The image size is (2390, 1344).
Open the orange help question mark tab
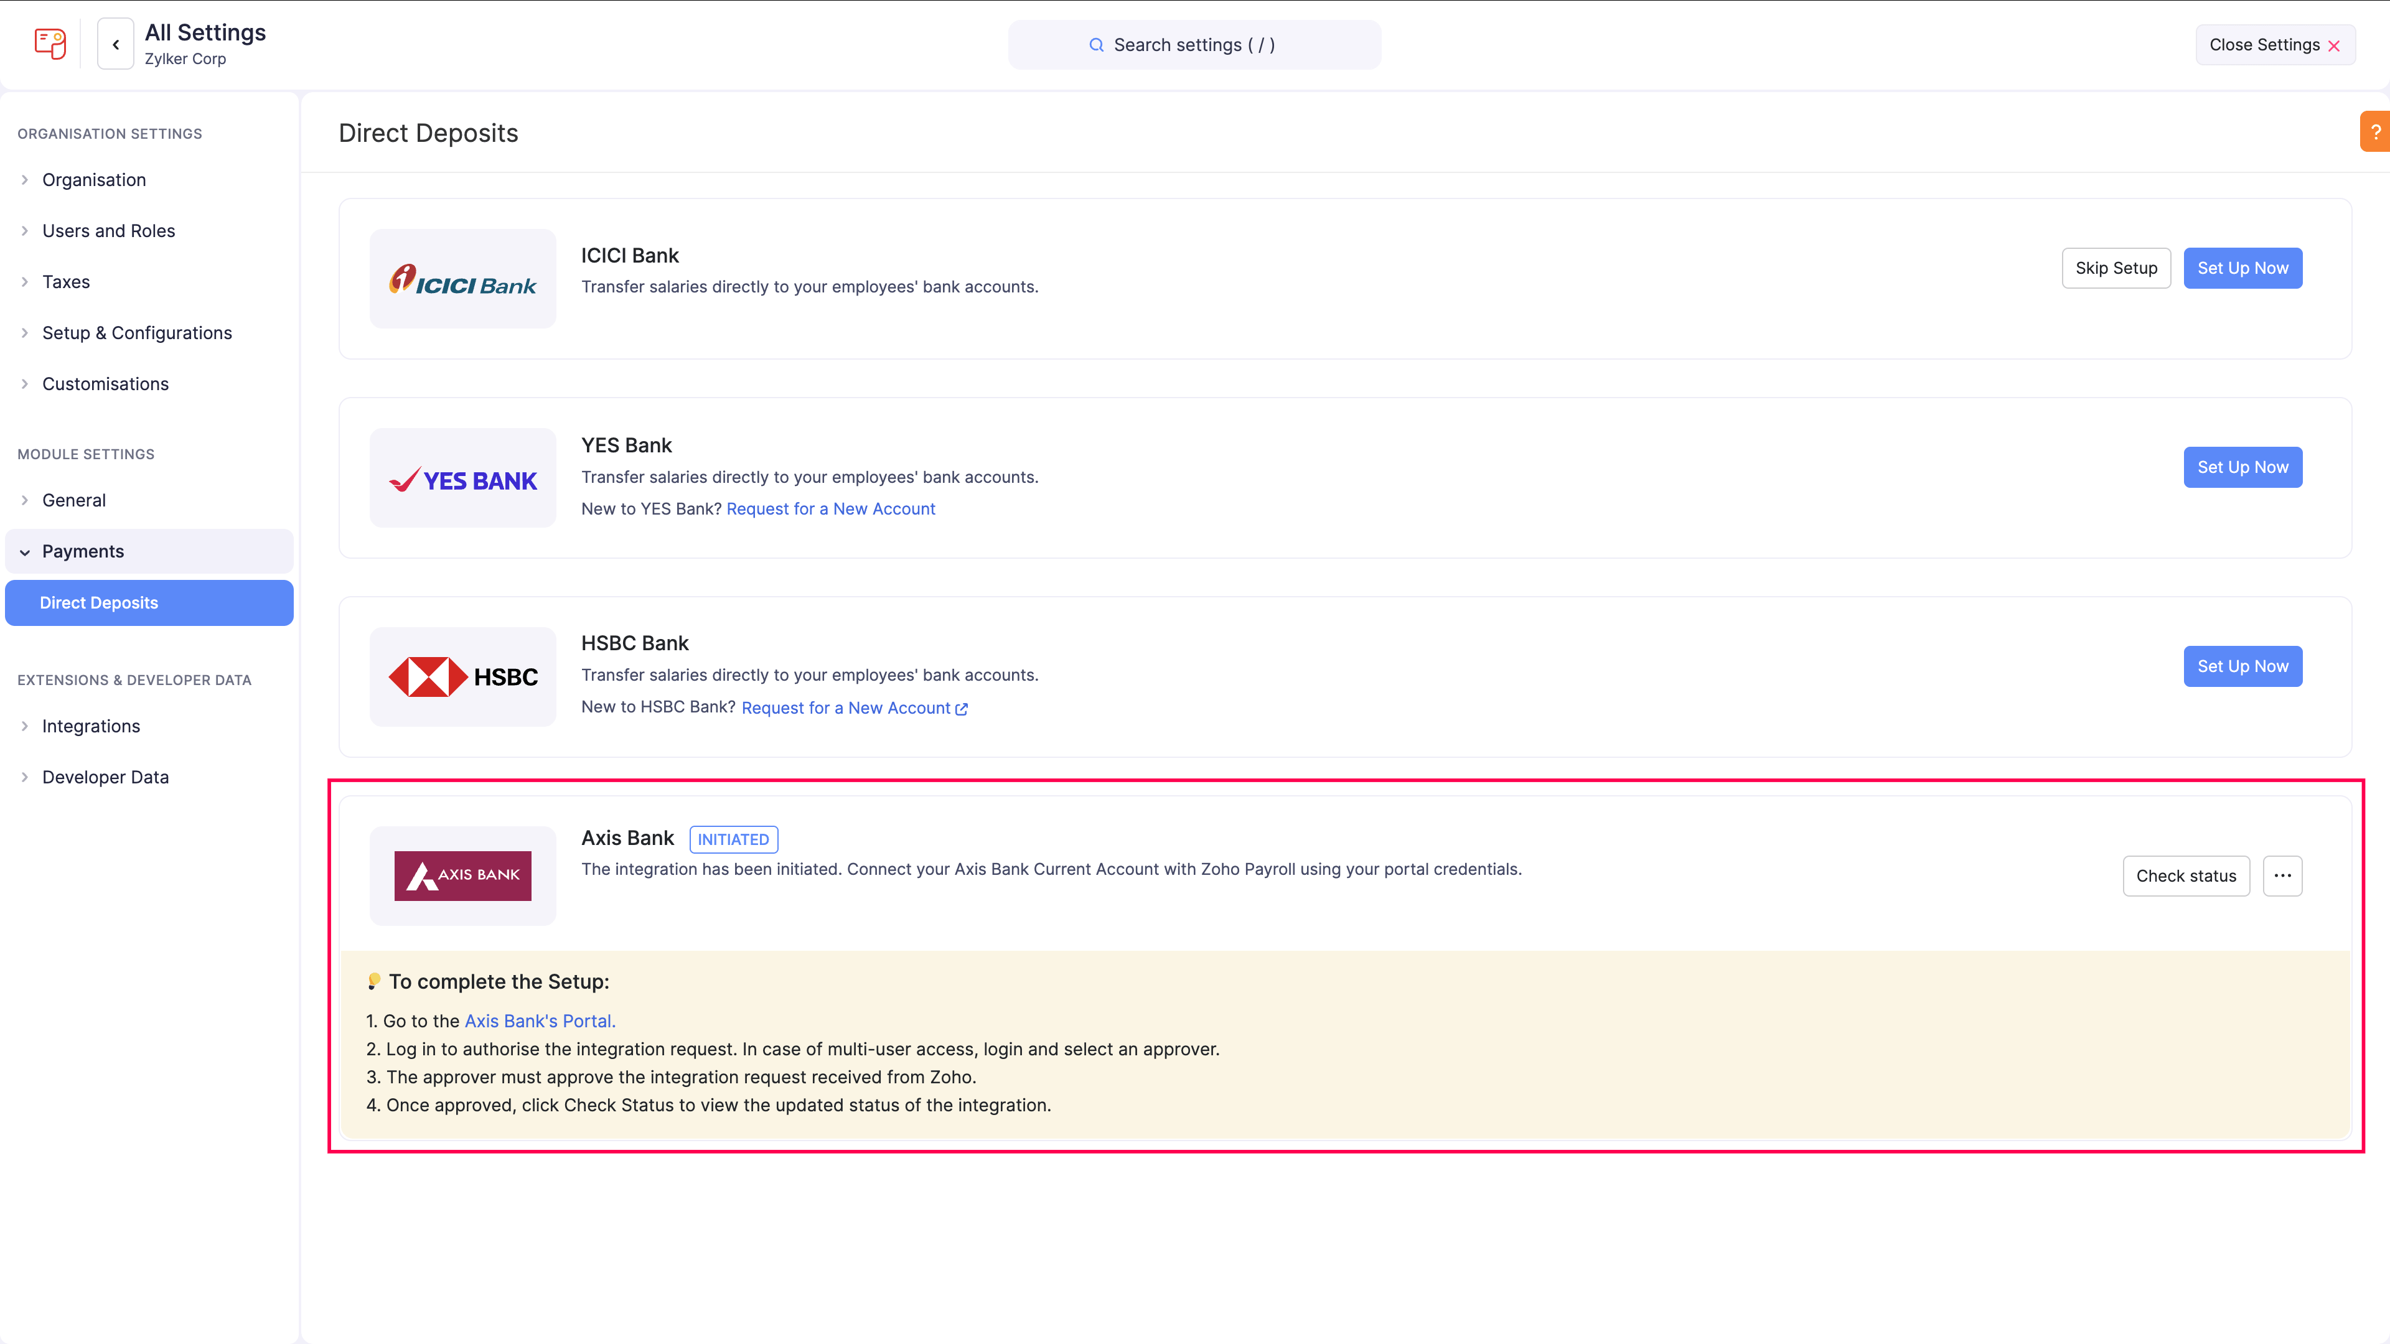pyautogui.click(x=2375, y=132)
